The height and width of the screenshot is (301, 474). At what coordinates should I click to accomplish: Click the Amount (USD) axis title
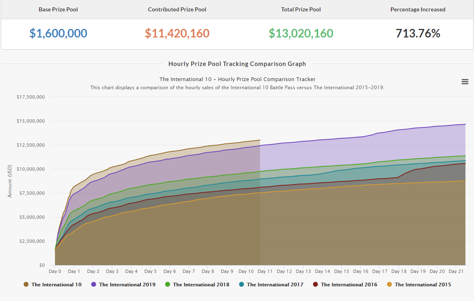point(10,181)
